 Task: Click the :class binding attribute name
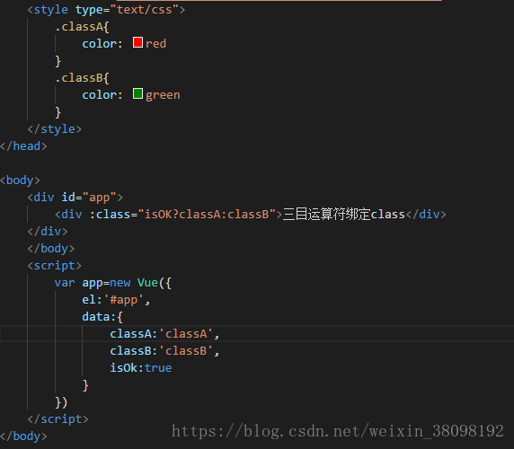coord(110,215)
